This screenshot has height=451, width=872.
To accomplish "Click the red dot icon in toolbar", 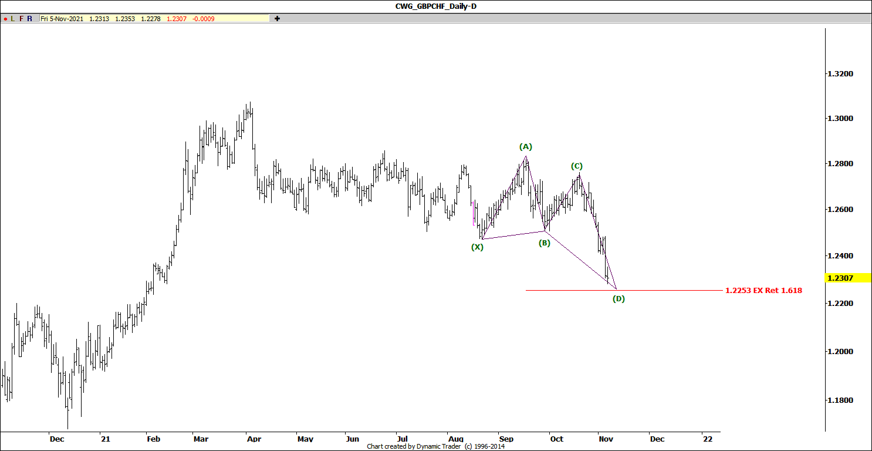I will (x=5, y=19).
